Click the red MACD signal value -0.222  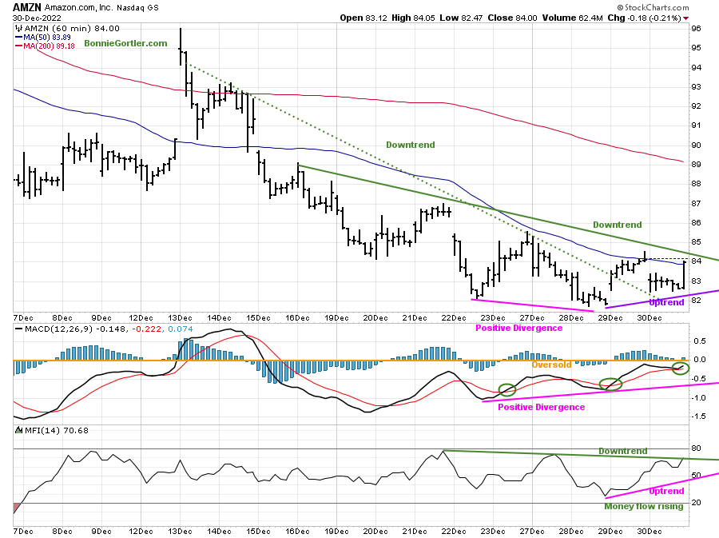[147, 329]
